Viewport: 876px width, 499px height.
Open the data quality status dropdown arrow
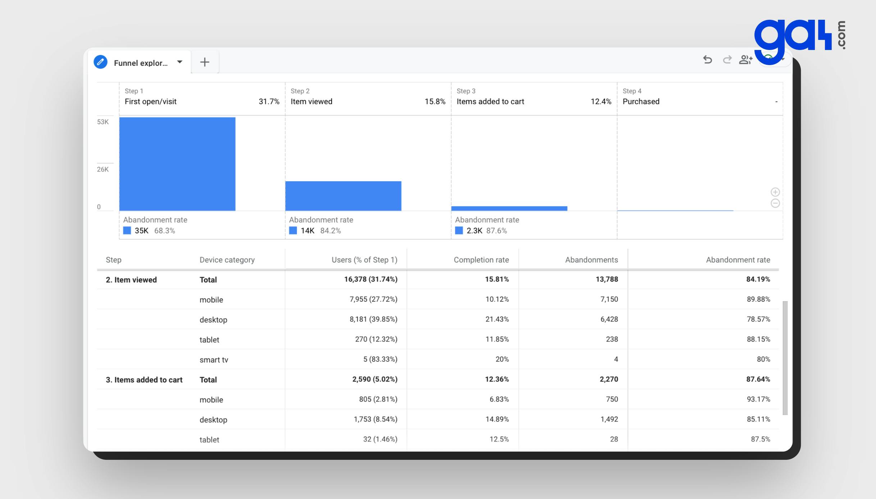(x=783, y=60)
